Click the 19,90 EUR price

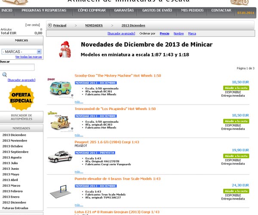pos(240,150)
